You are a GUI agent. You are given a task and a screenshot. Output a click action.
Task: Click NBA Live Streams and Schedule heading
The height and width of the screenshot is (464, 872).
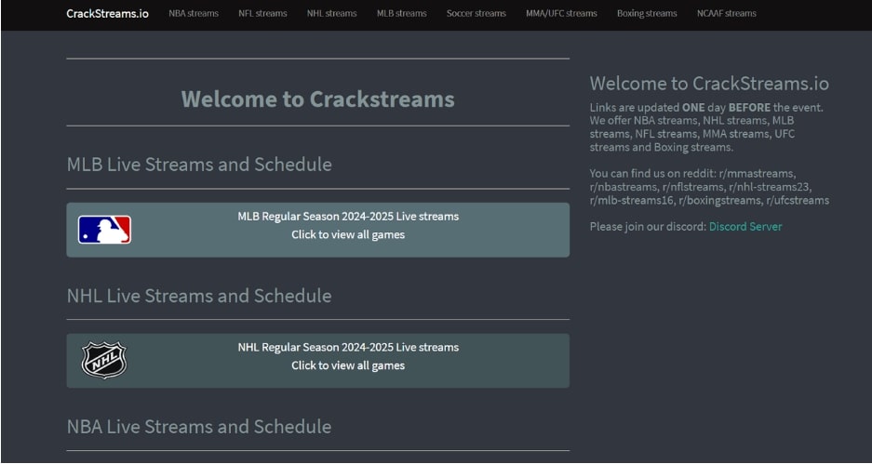[199, 427]
